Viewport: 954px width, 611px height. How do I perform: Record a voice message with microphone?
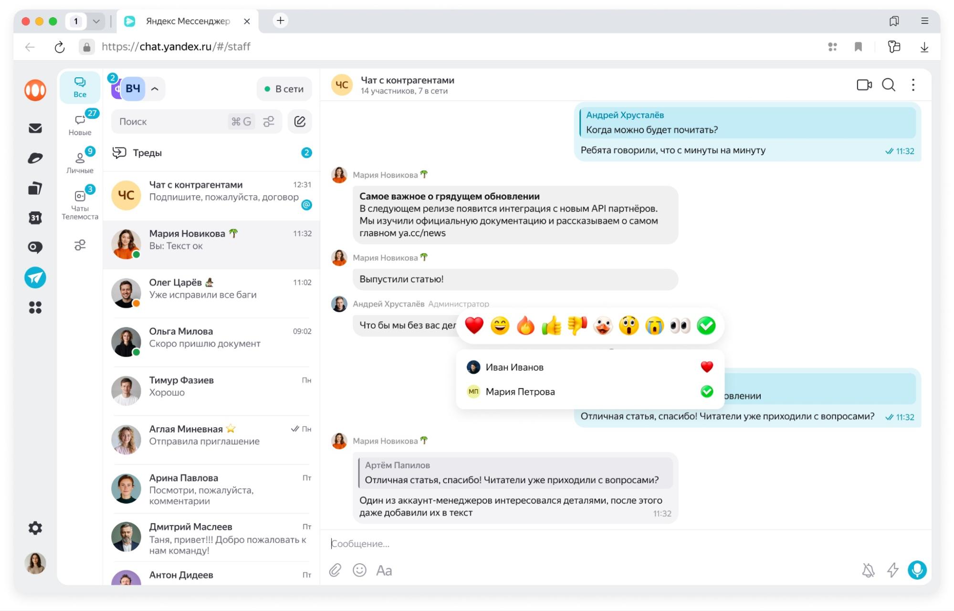pyautogui.click(x=917, y=569)
